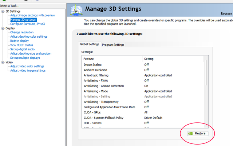
Task: Open Change resolution page
Action: (22, 32)
